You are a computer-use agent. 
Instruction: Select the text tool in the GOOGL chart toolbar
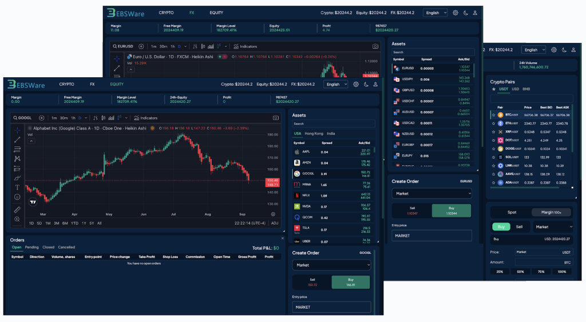[x=17, y=187]
